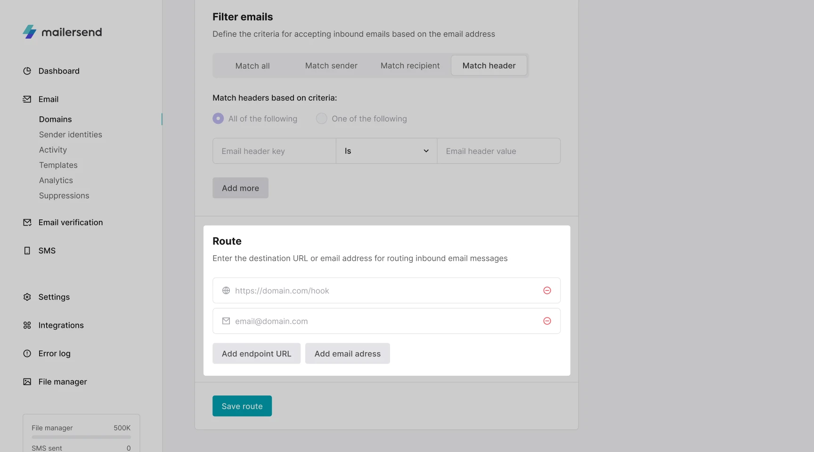This screenshot has height=452, width=814.
Task: Click the Dashboard pie chart icon
Action: (x=27, y=71)
